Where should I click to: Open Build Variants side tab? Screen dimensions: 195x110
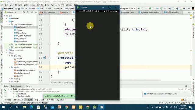tap(2, 78)
